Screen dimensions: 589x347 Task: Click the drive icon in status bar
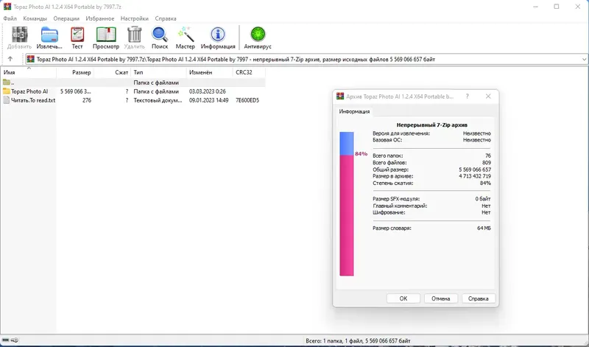(6, 340)
